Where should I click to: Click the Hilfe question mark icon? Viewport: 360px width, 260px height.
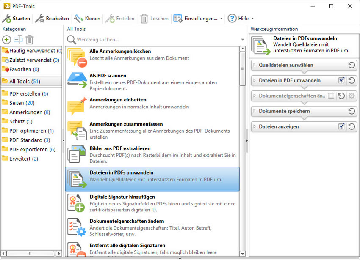pos(232,18)
